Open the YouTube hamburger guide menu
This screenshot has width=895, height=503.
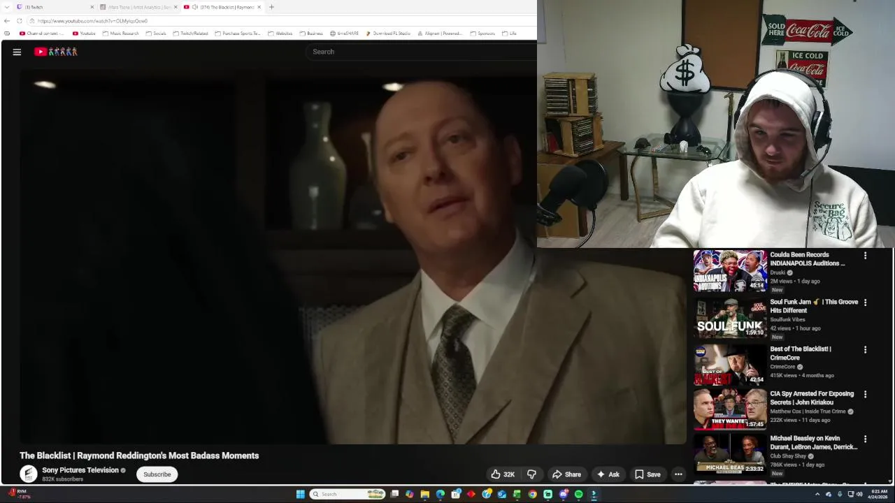17,52
